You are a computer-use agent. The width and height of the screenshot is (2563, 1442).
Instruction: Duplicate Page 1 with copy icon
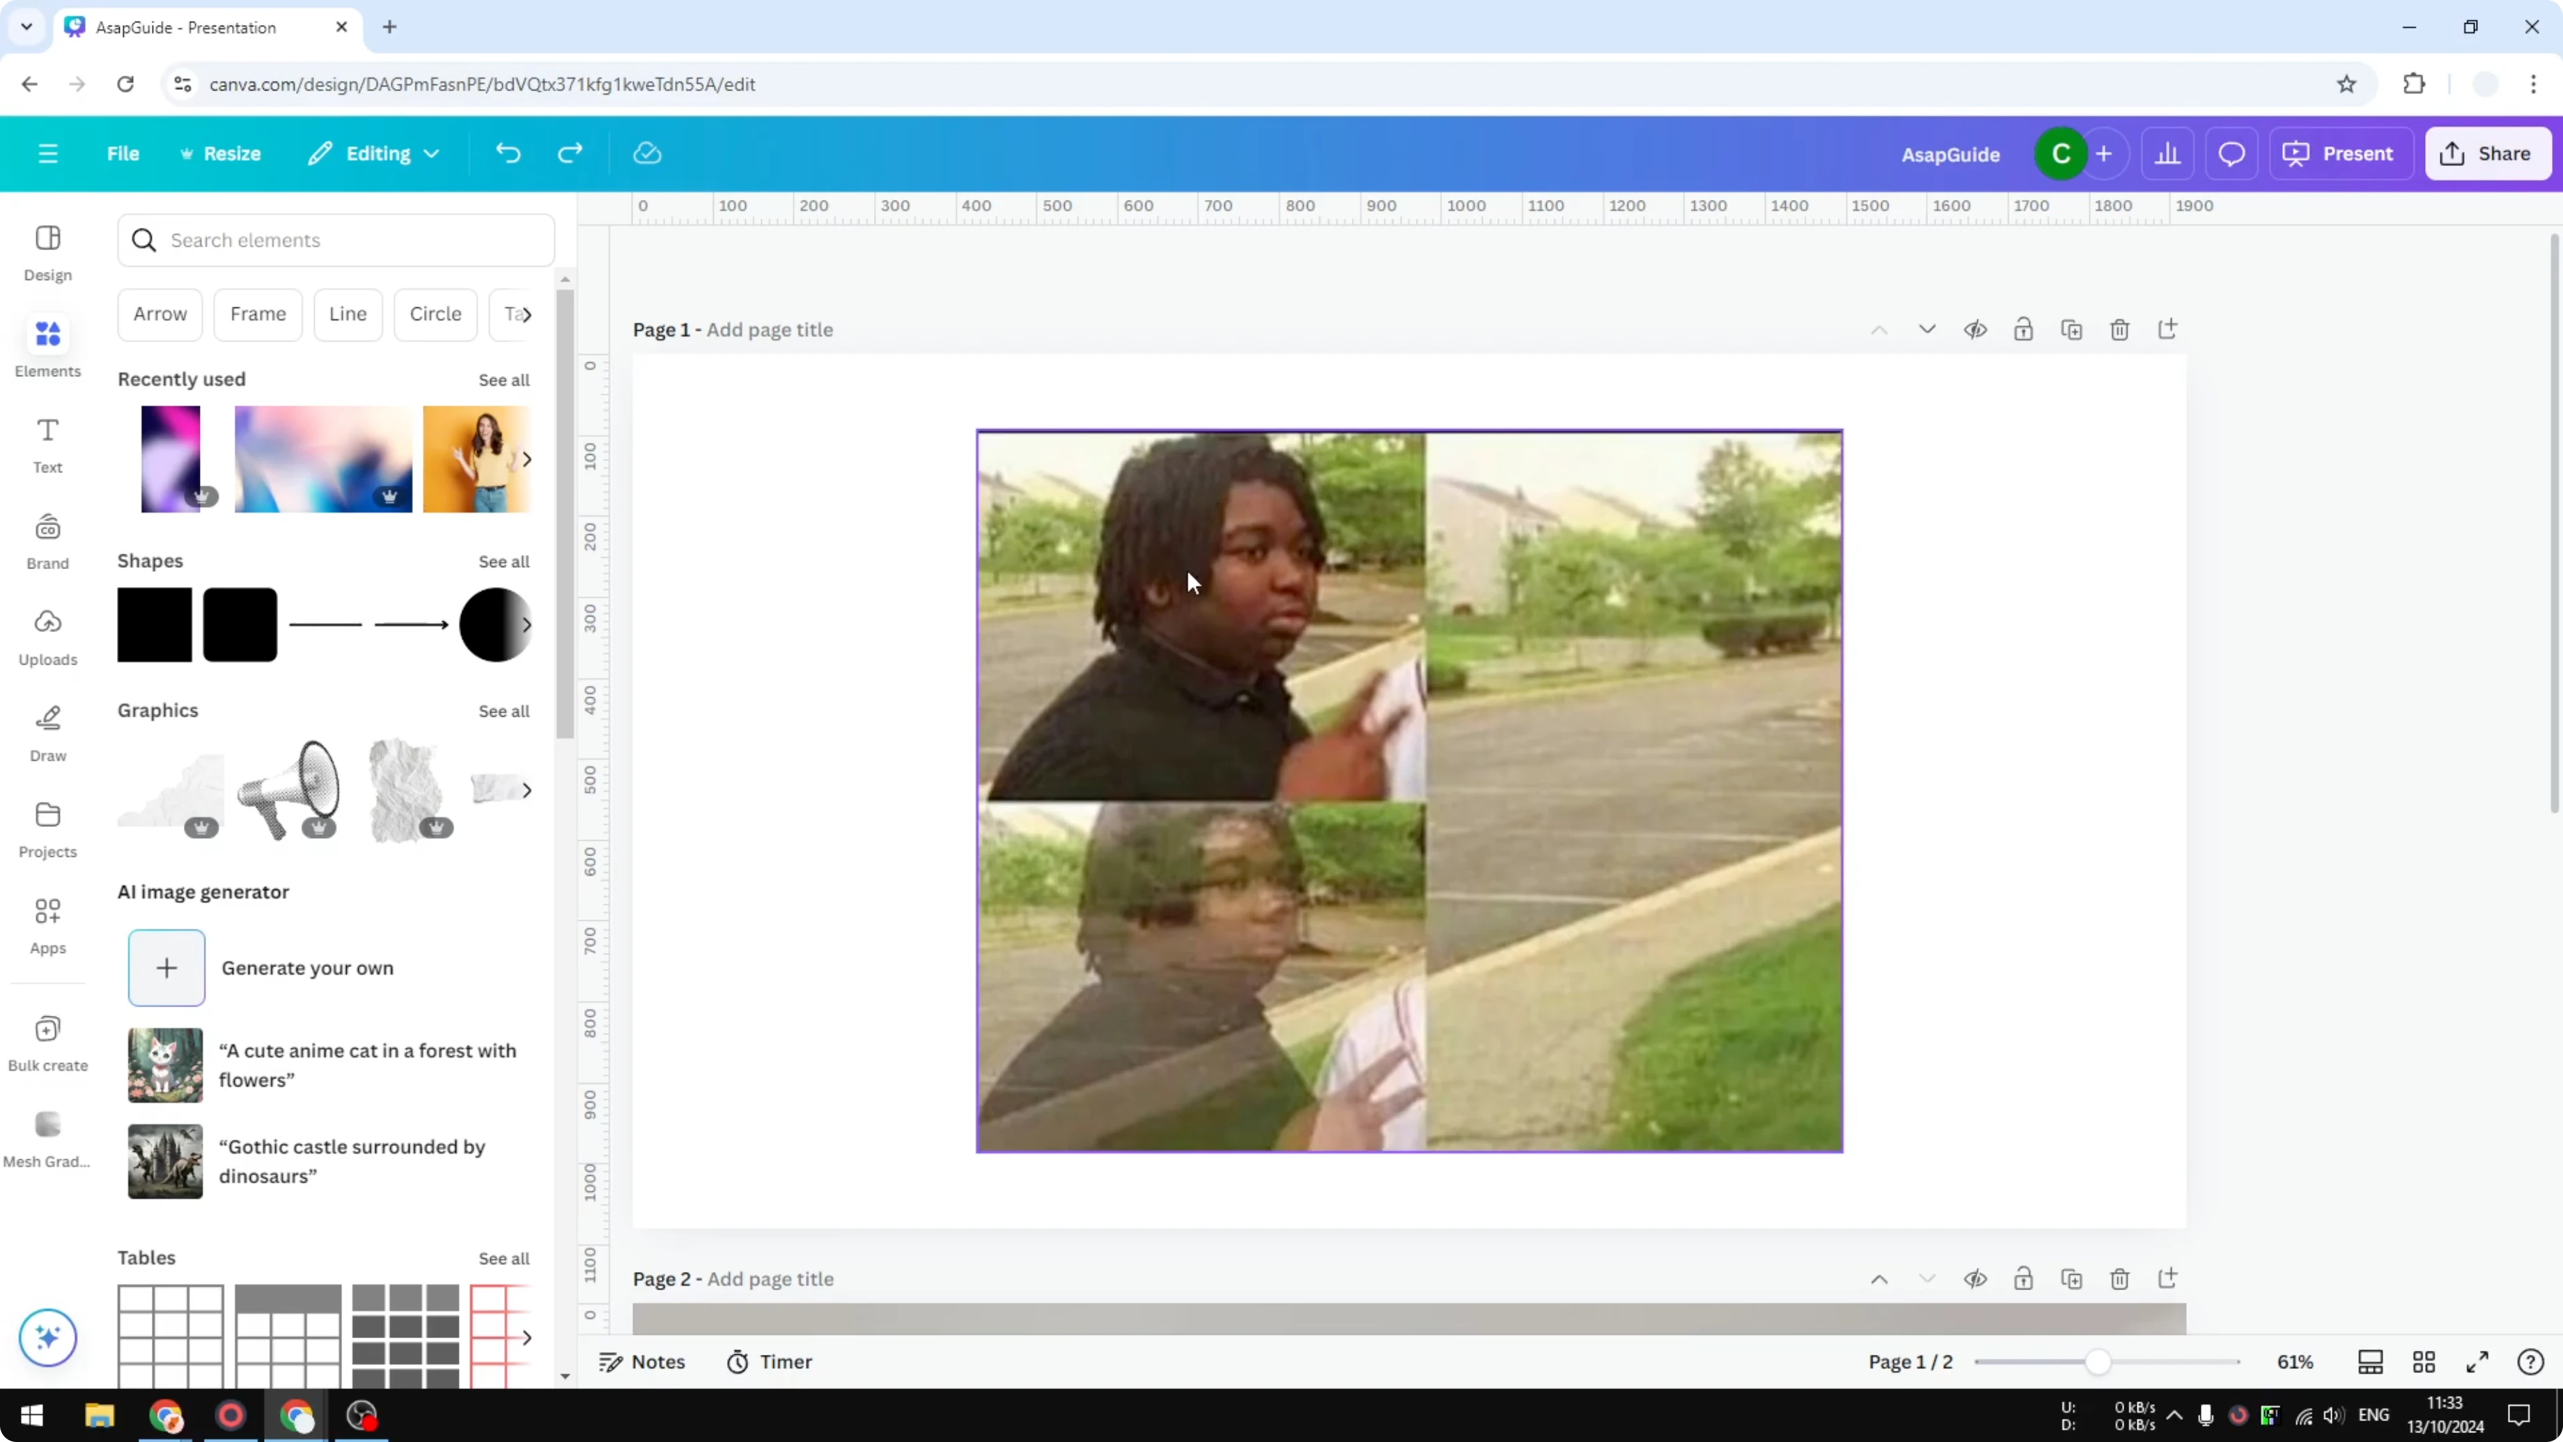(2071, 330)
